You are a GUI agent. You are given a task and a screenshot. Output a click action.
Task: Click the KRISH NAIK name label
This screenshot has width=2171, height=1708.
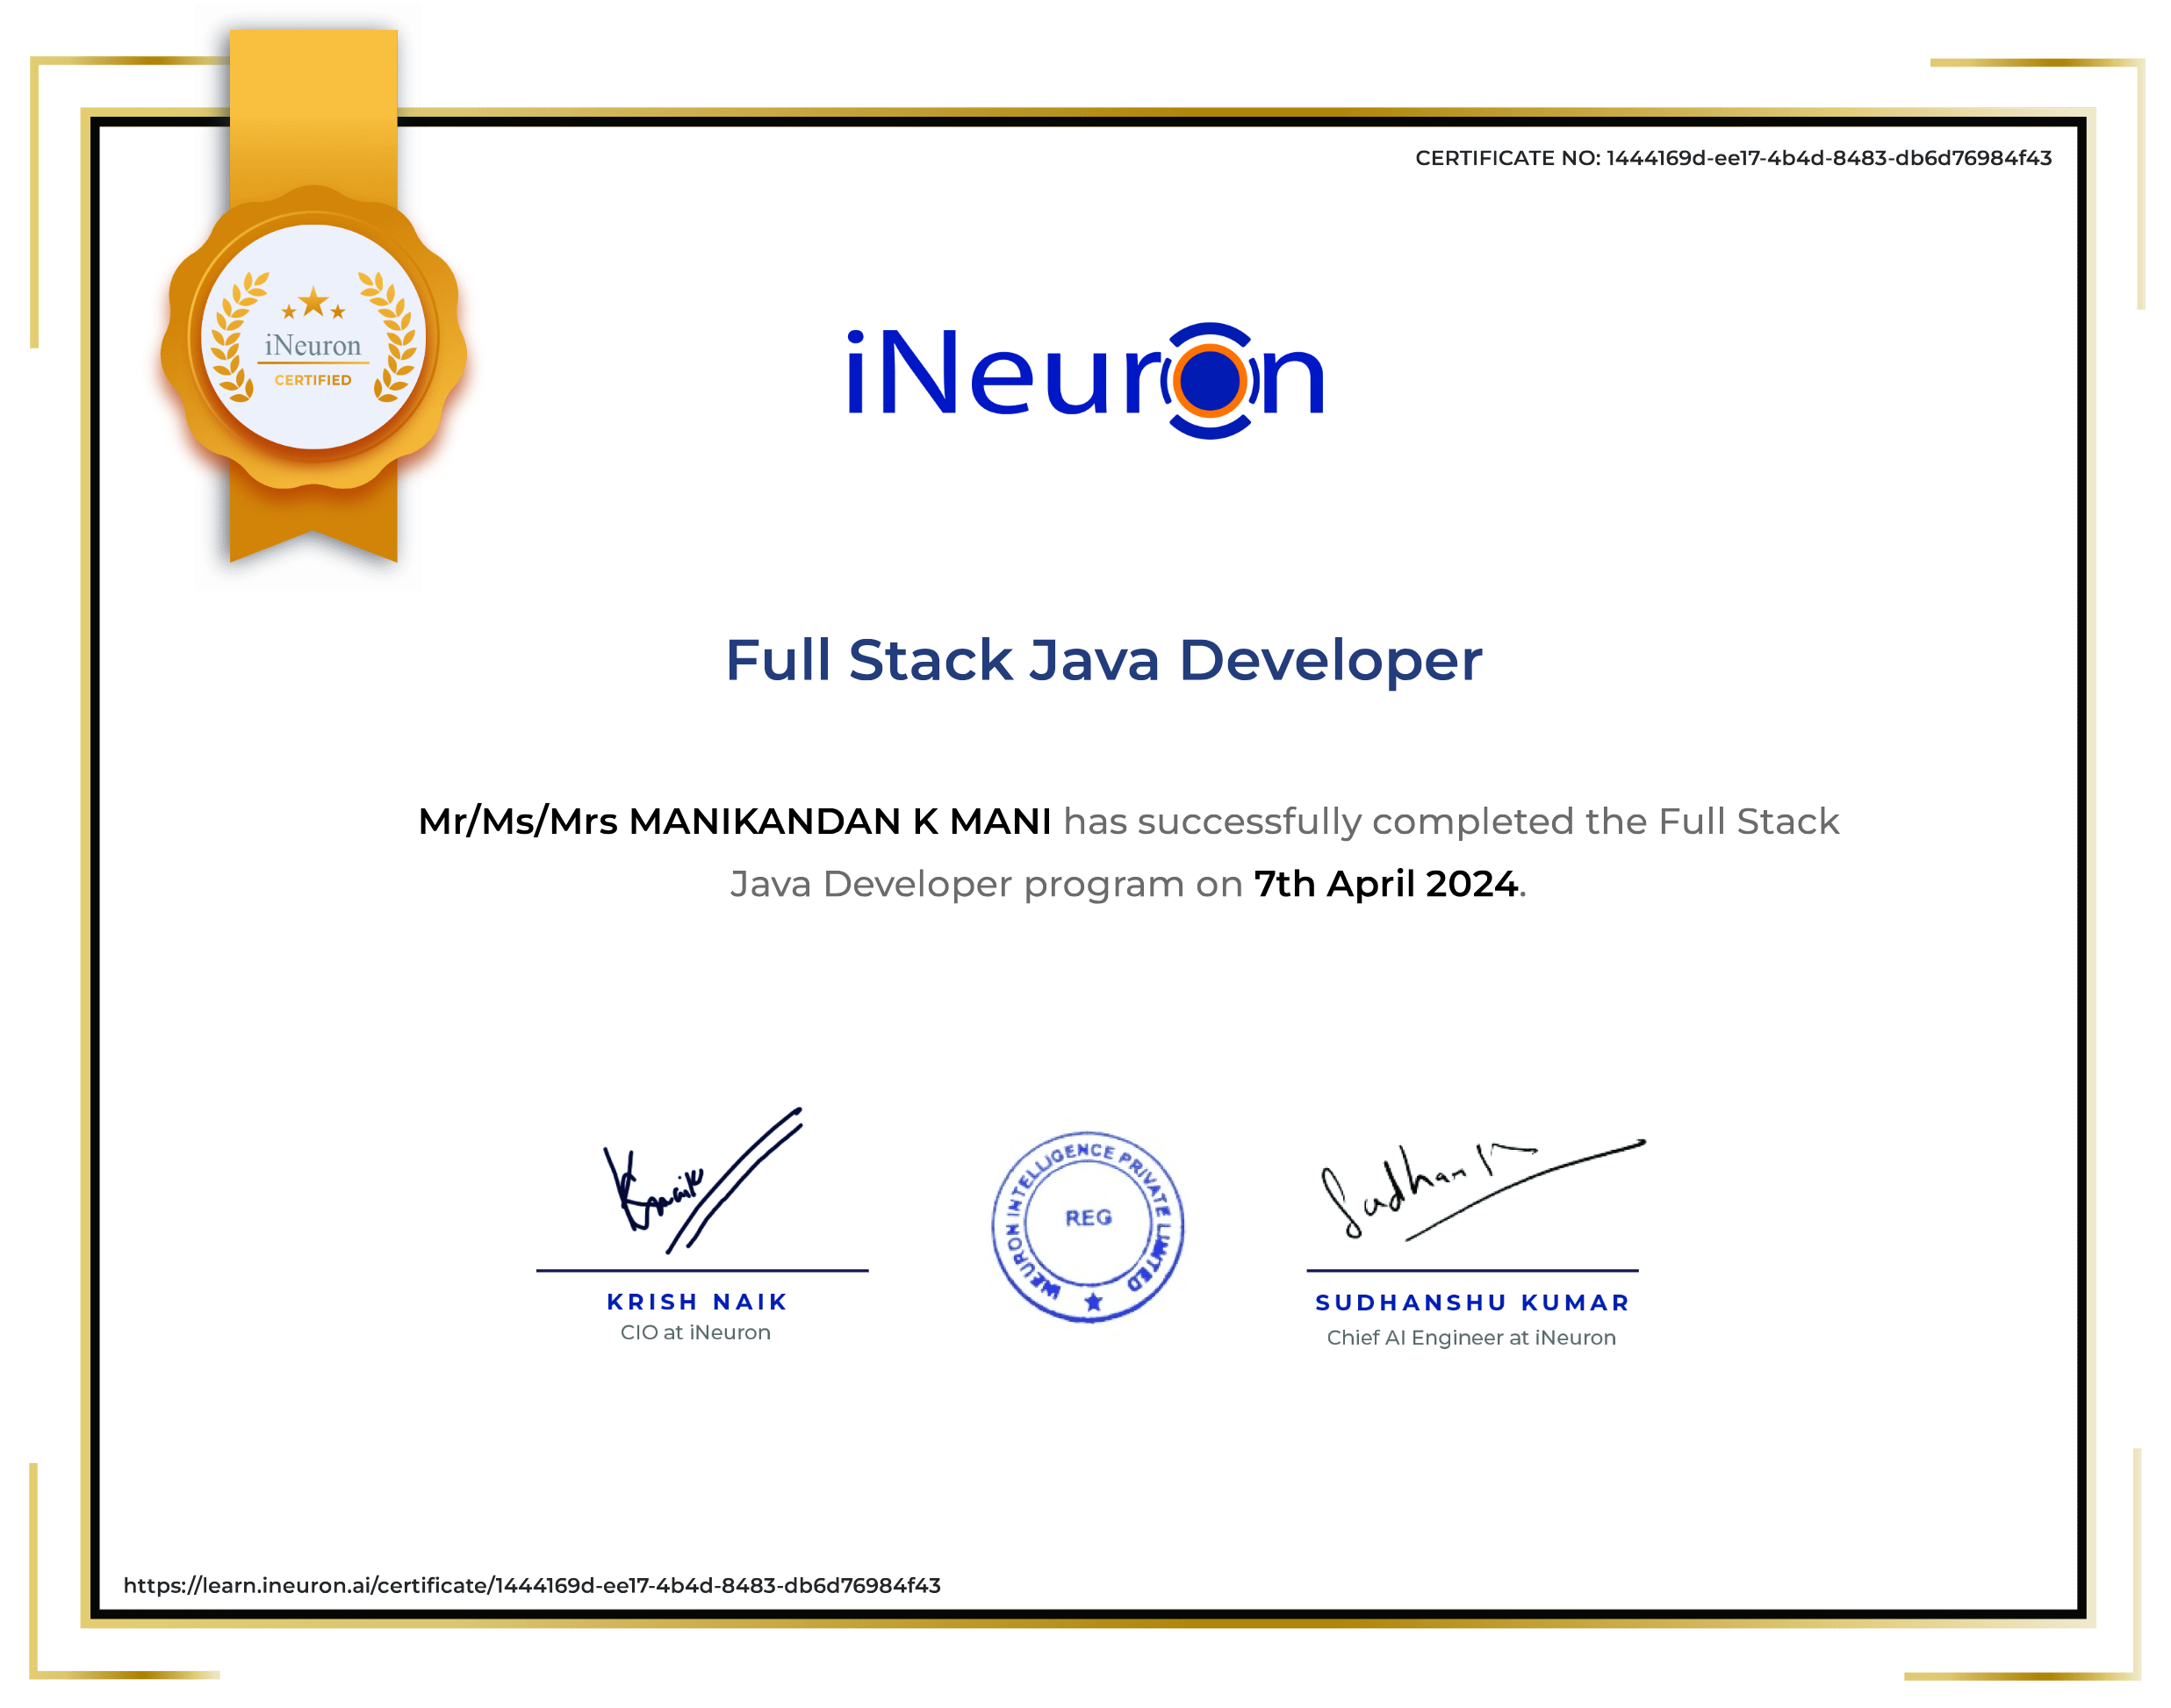point(697,1302)
